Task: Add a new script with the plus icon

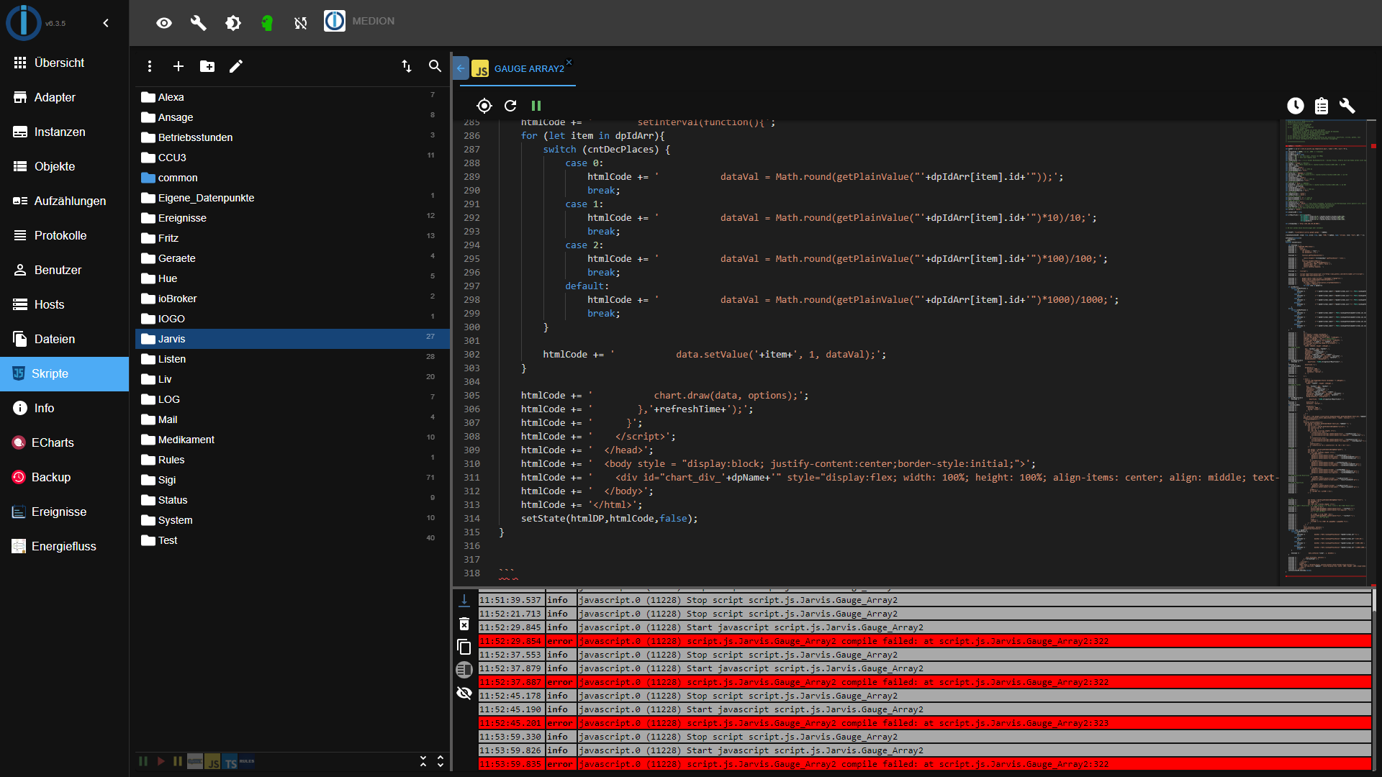Action: [179, 66]
